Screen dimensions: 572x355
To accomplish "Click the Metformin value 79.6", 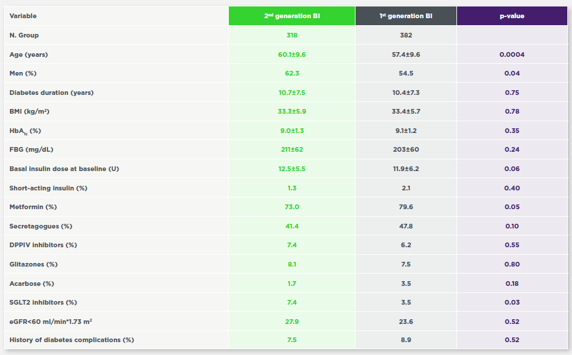I will click(x=405, y=207).
